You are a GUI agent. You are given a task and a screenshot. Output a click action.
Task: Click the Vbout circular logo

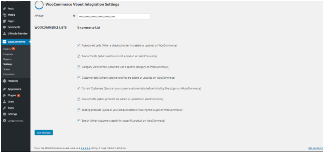(39, 5)
